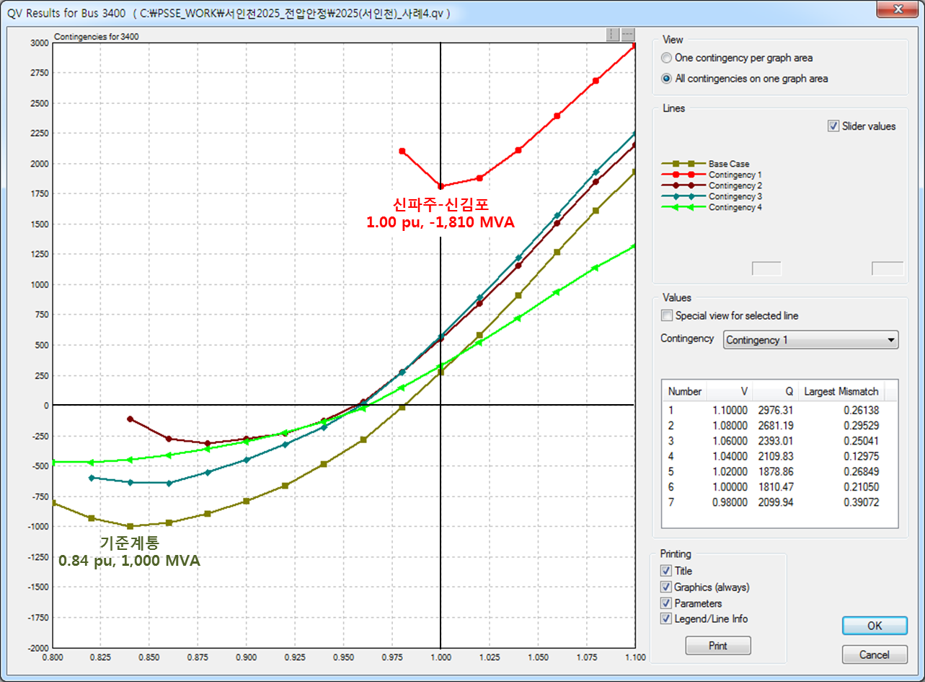Toggle the Parameters printing checkbox

[665, 603]
